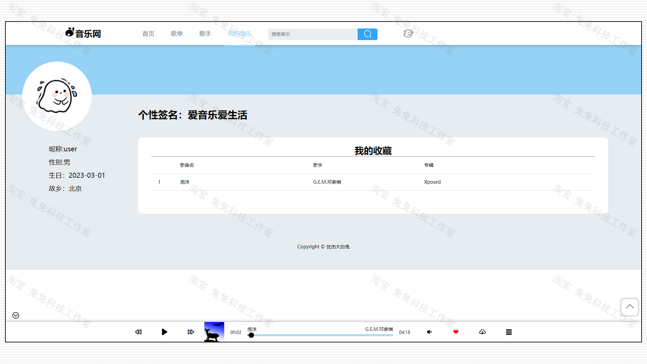Viewport: 647px width, 364px height.
Task: Switch to the 歌手 tab
Action: tap(205, 33)
